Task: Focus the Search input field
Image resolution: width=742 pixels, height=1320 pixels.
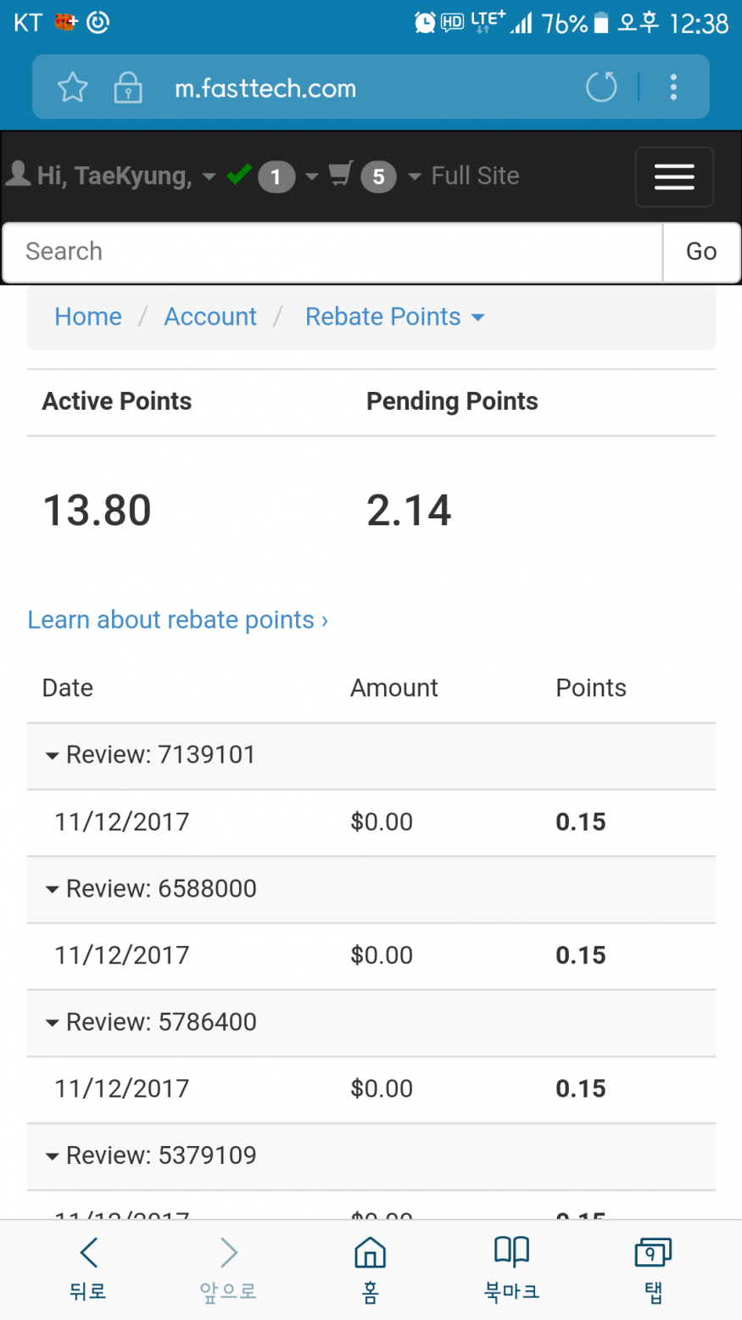Action: coord(332,252)
